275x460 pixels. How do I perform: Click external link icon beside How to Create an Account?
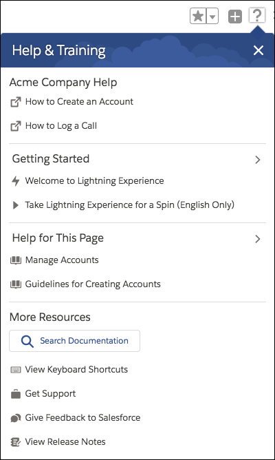pyautogui.click(x=16, y=102)
